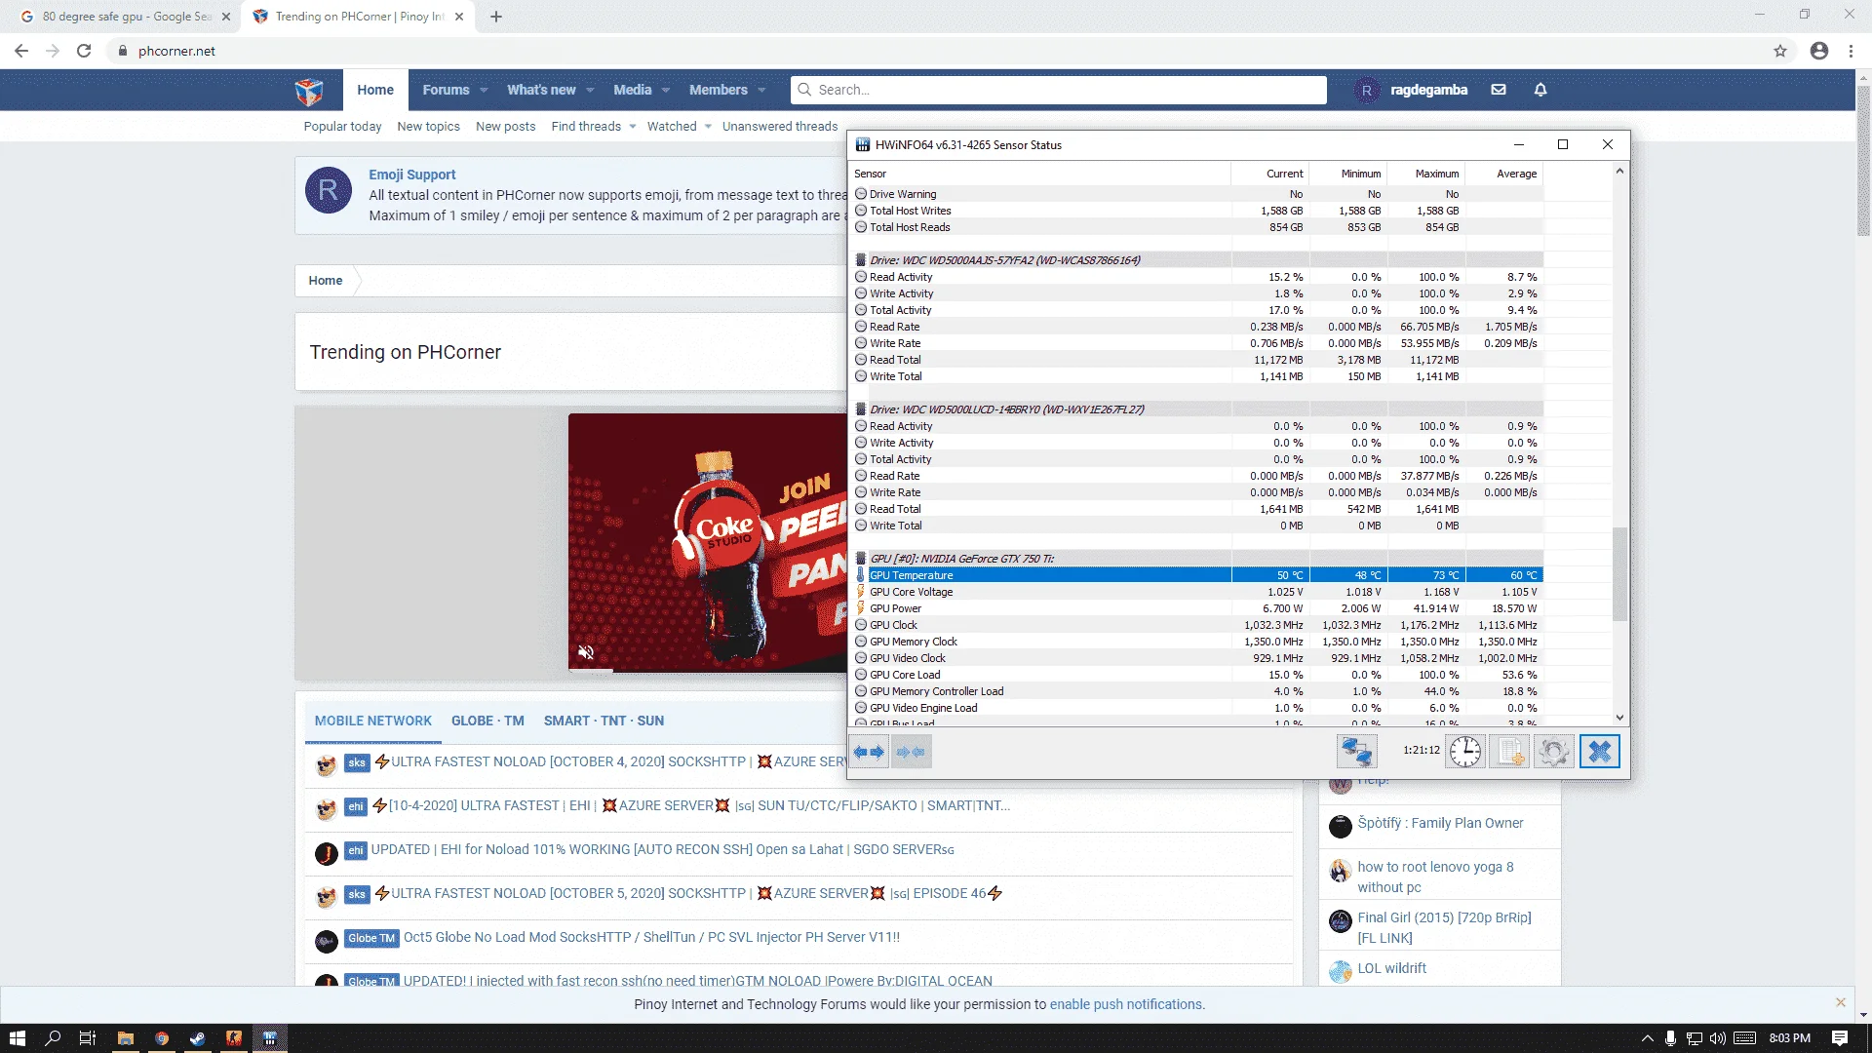Select Total Host Writes sensor row

coord(1198,211)
